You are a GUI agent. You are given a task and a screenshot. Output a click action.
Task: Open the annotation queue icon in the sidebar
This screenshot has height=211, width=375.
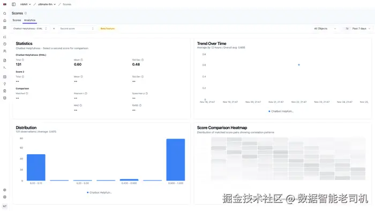point(4,91)
